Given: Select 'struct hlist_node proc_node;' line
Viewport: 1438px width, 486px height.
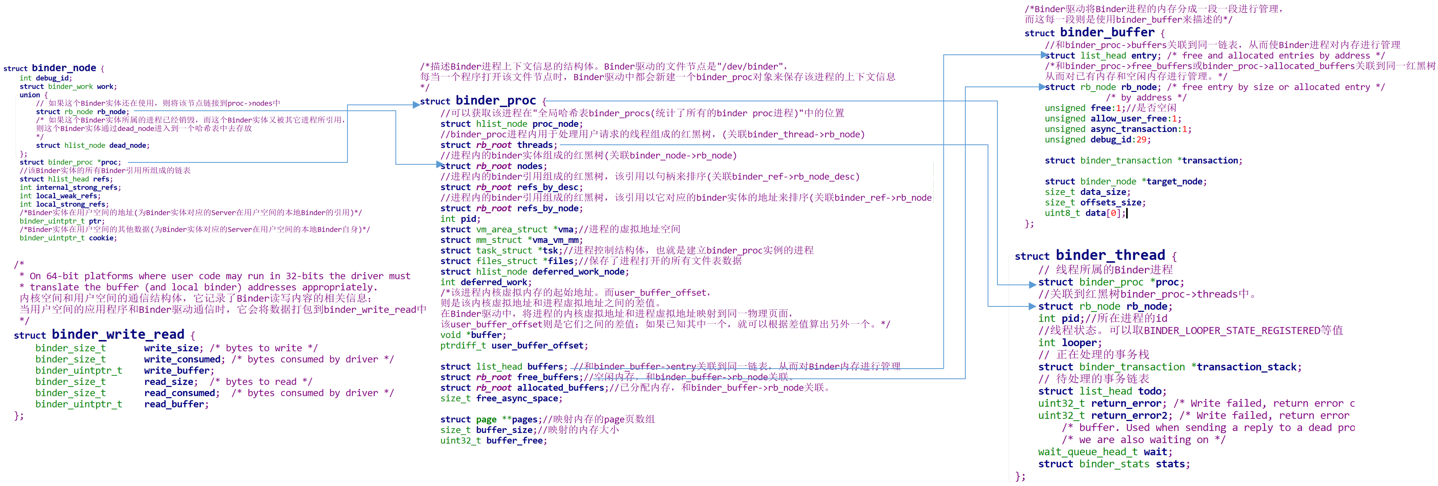Looking at the screenshot, I should click(511, 124).
